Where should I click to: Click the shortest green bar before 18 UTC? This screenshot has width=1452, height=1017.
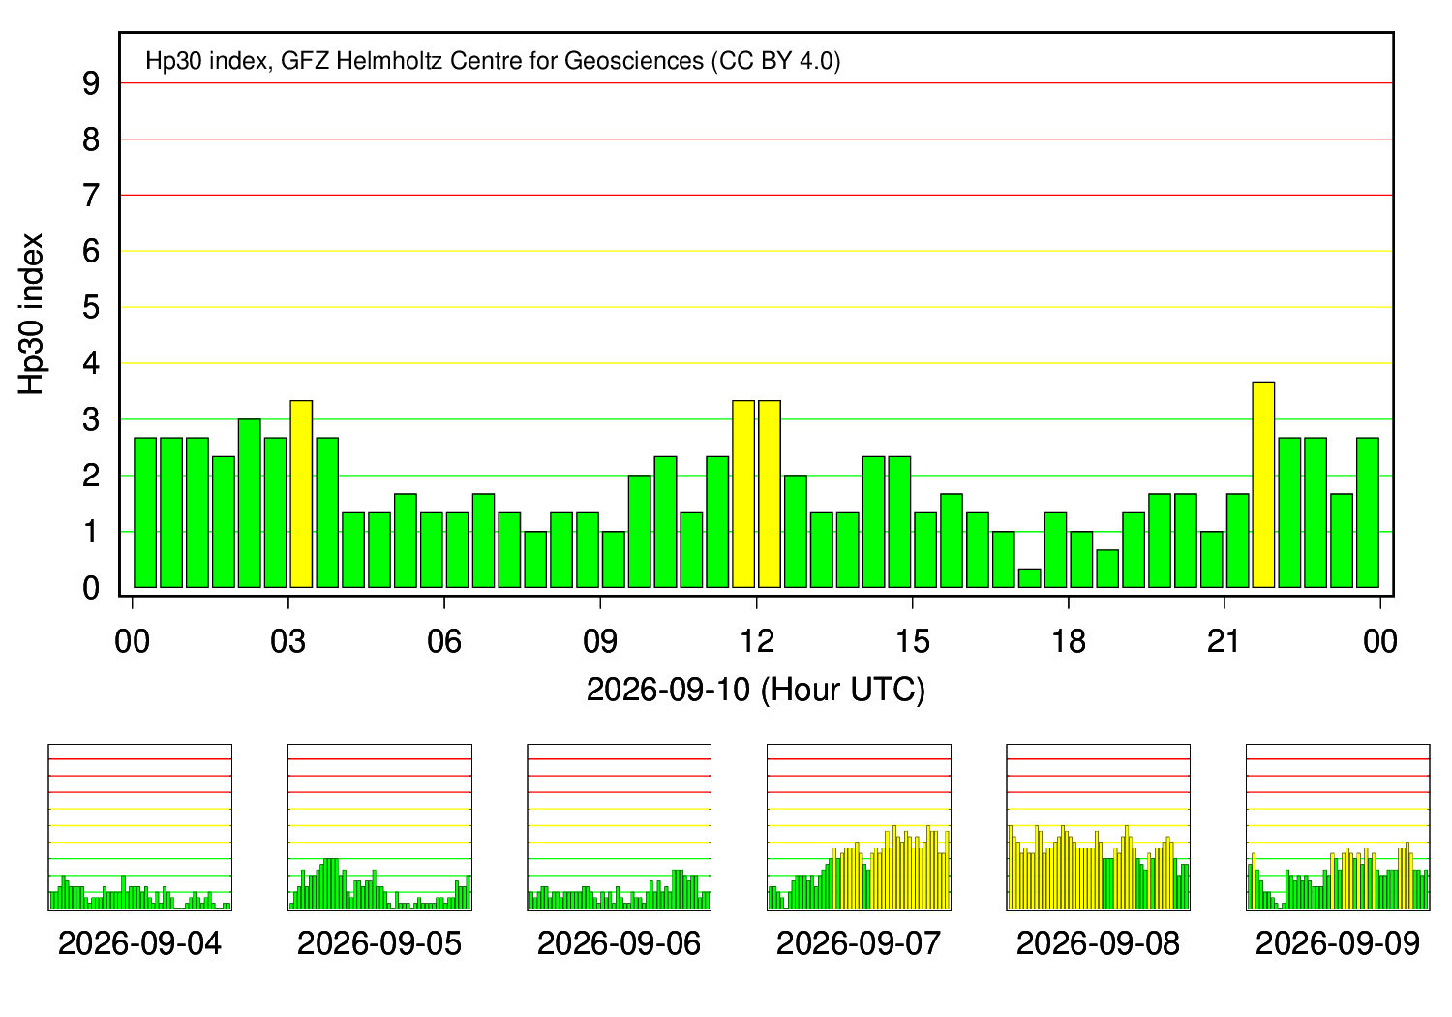(1029, 578)
